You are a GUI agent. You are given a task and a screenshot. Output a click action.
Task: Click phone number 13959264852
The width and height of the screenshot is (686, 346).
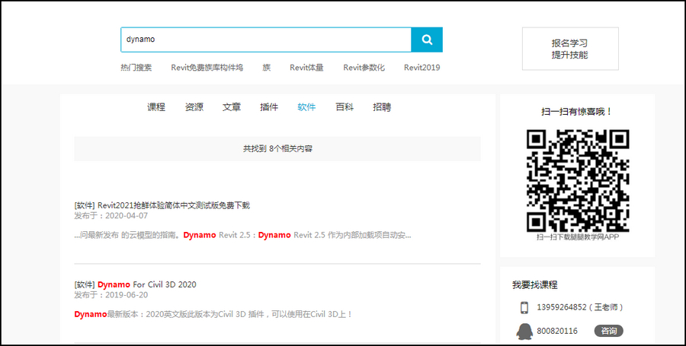562,307
